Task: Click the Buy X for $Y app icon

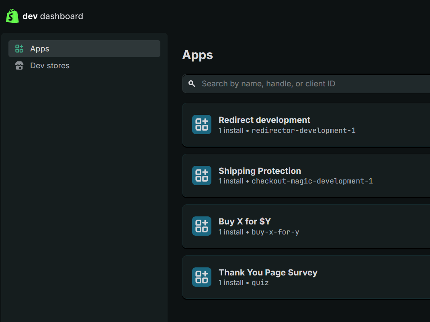Action: 202,226
